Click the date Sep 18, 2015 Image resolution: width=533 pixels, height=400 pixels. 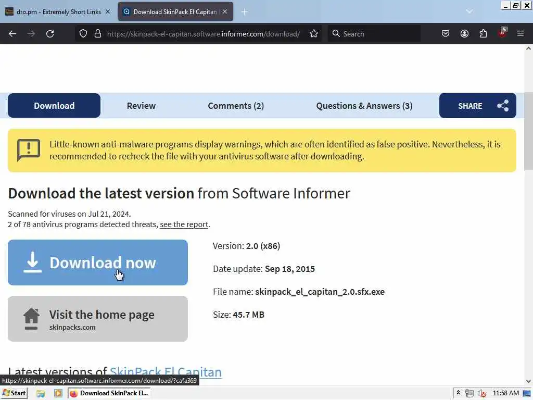(289, 269)
